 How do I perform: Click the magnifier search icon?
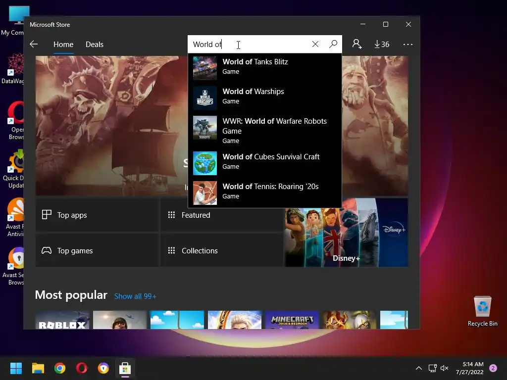[x=333, y=44]
